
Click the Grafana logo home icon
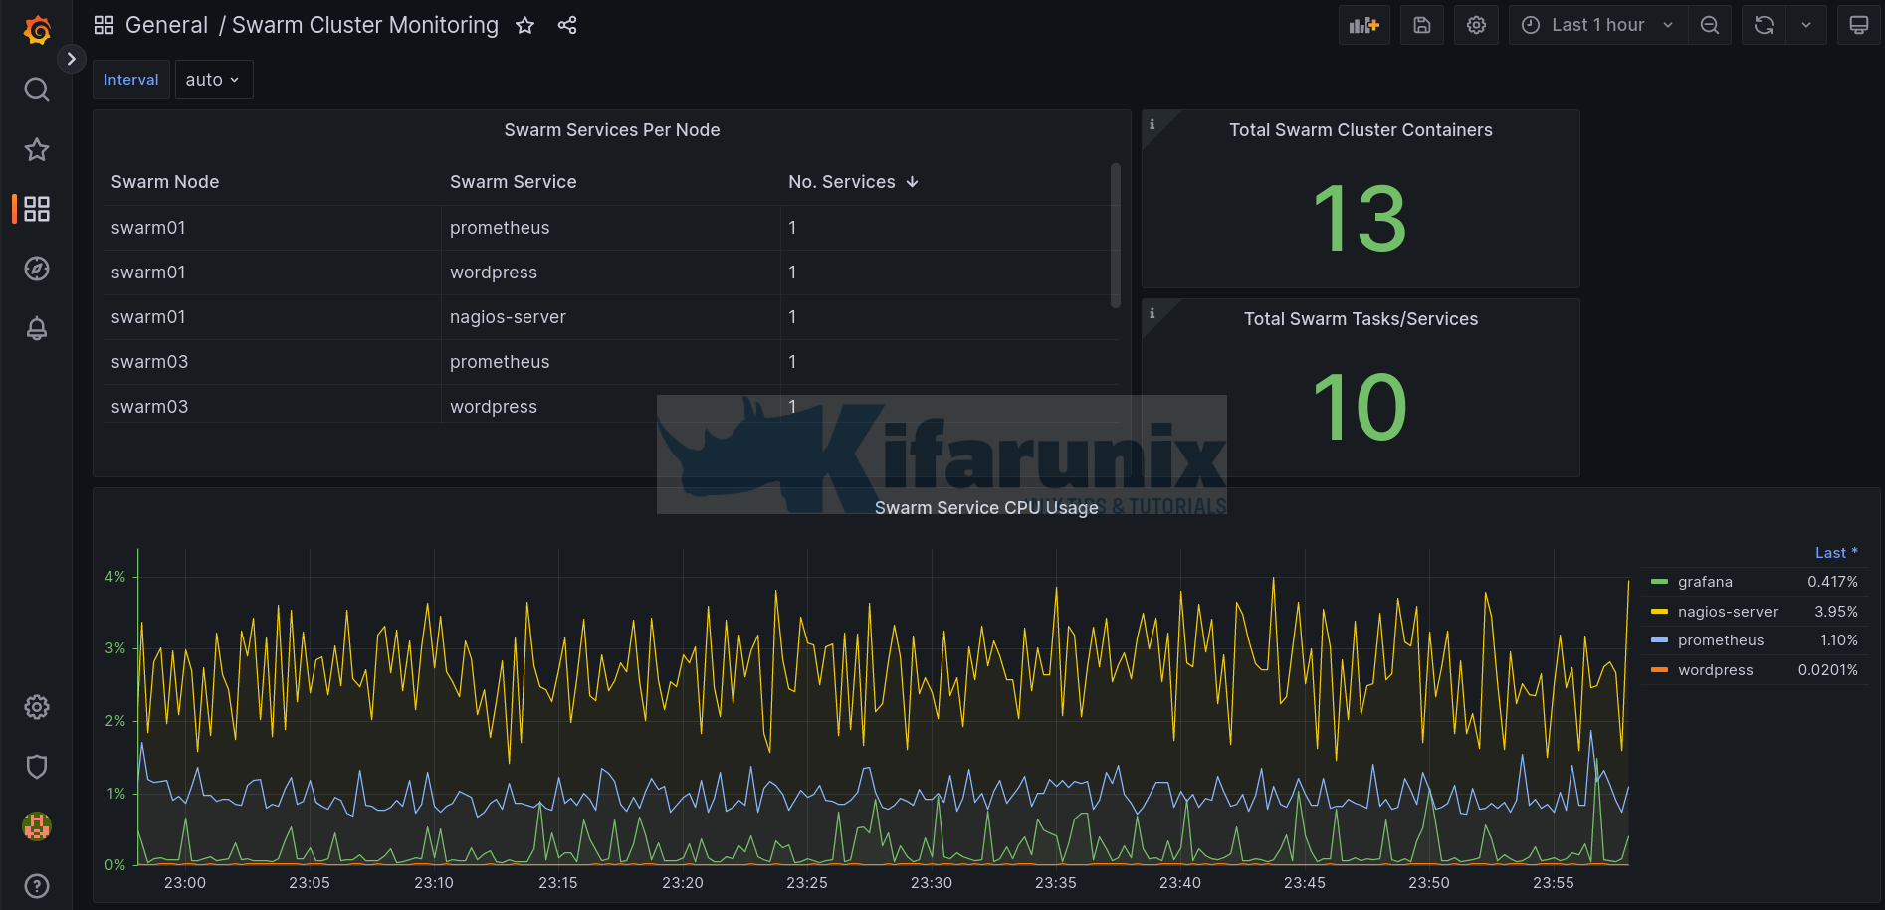click(37, 30)
